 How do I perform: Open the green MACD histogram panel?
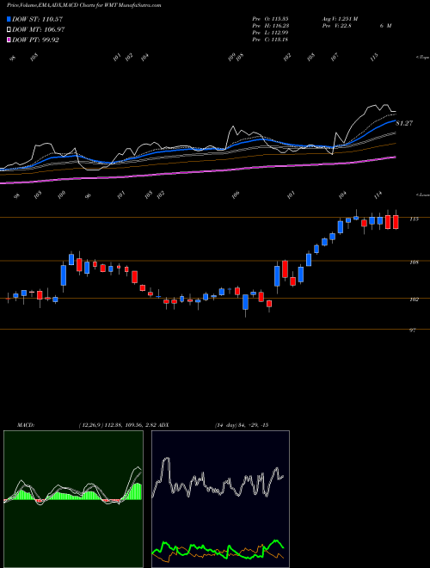73,499
